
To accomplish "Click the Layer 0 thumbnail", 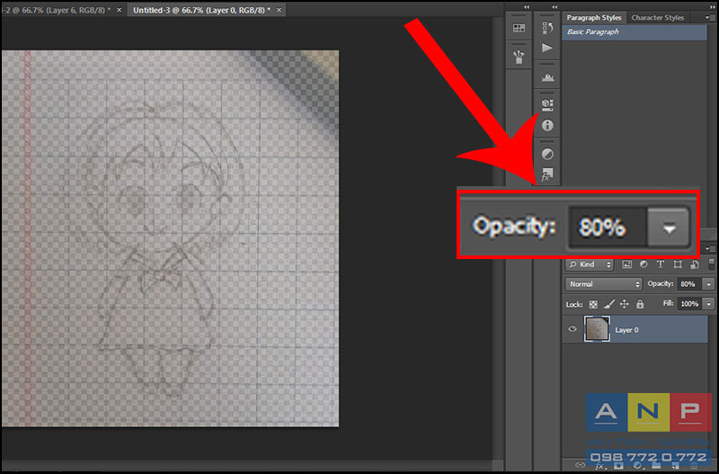I will click(x=597, y=329).
